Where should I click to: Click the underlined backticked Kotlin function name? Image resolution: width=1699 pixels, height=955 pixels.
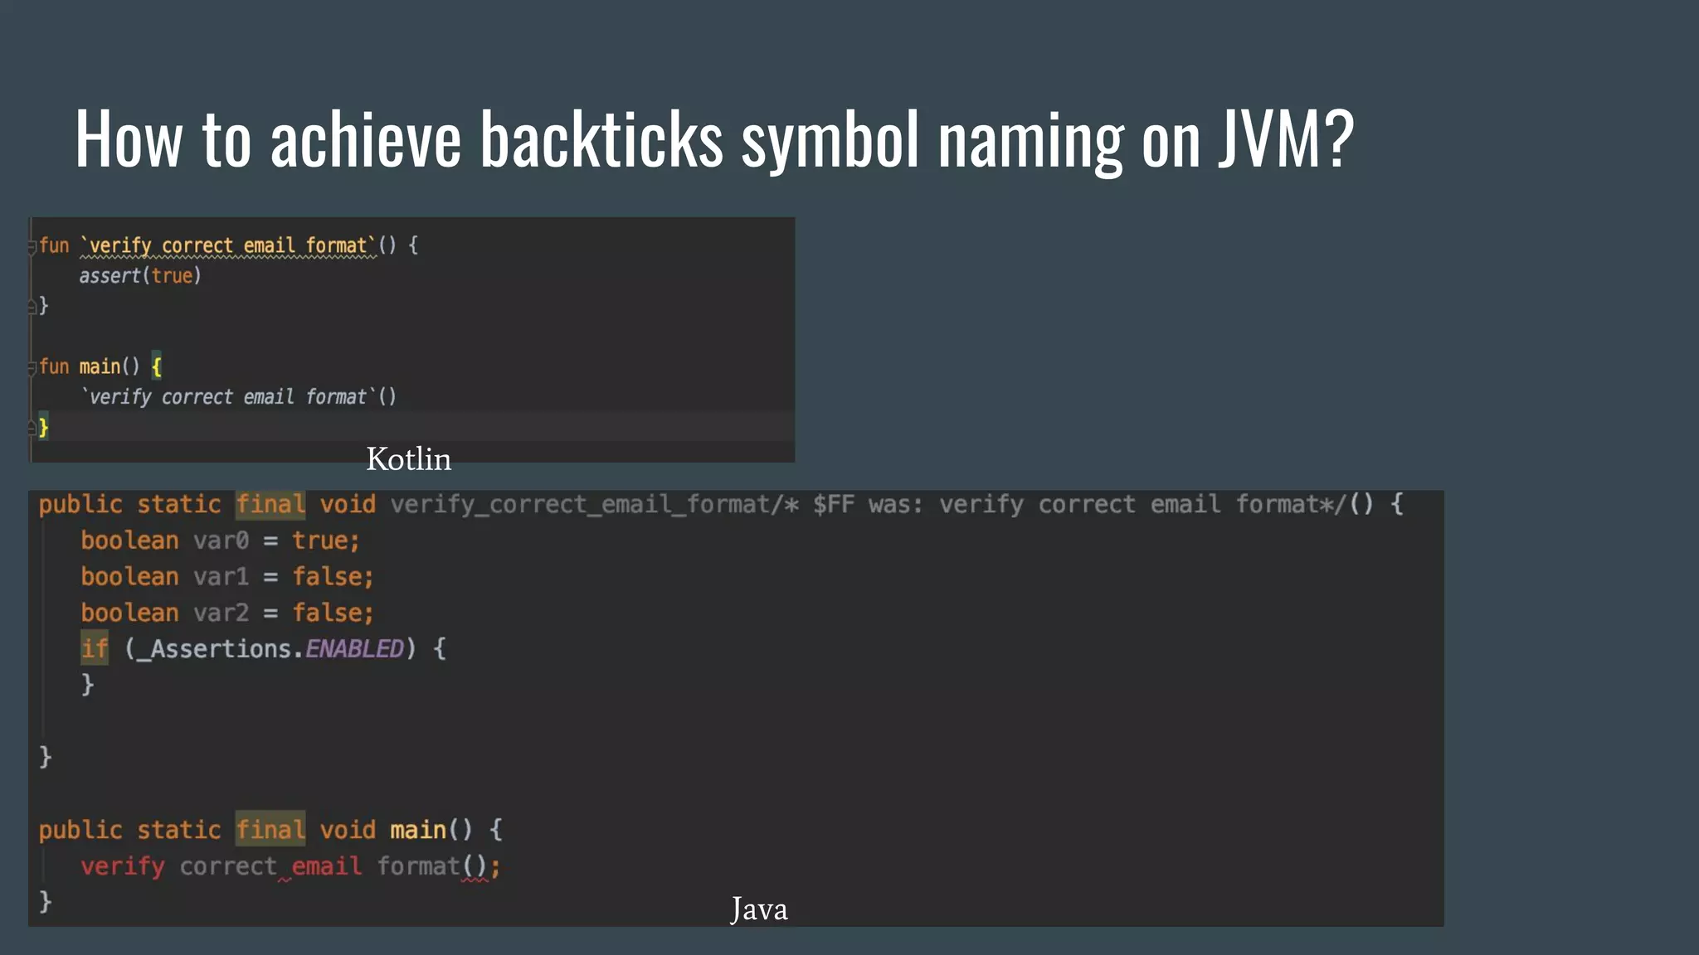click(228, 246)
